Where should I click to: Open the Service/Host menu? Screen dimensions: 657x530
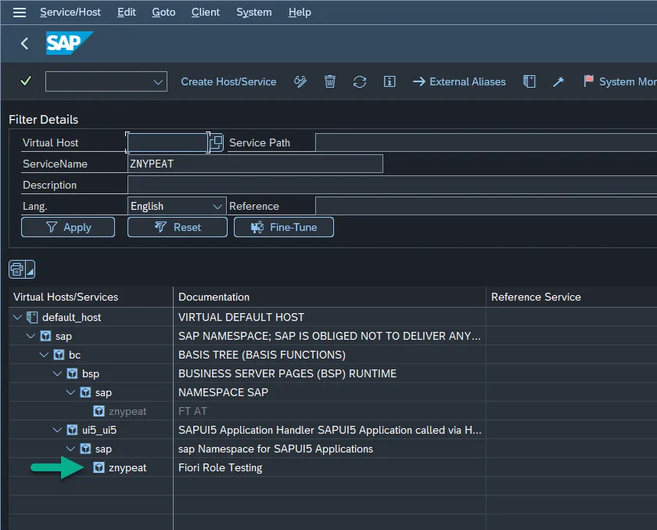(x=70, y=13)
